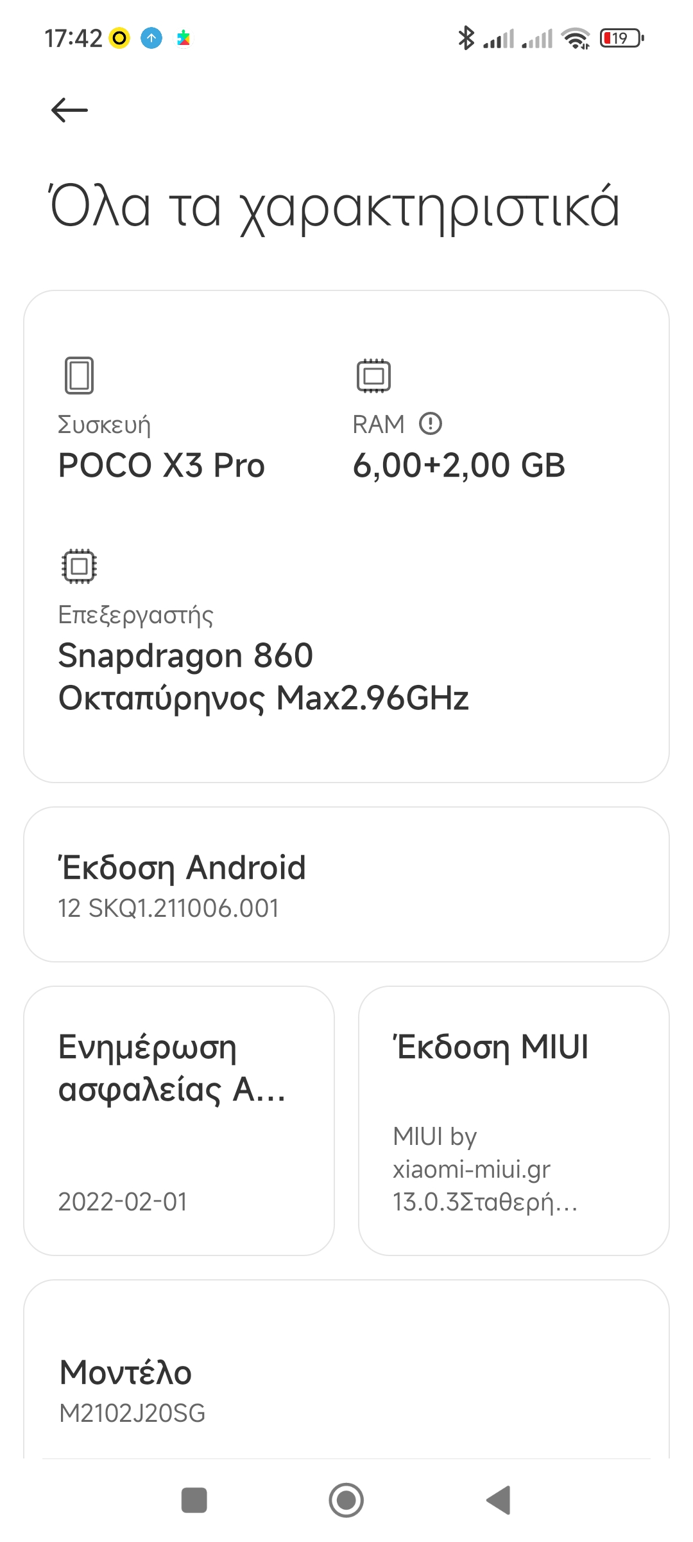693x1542 pixels.
Task: Tap the RAM info exclamation icon
Action: [430, 424]
